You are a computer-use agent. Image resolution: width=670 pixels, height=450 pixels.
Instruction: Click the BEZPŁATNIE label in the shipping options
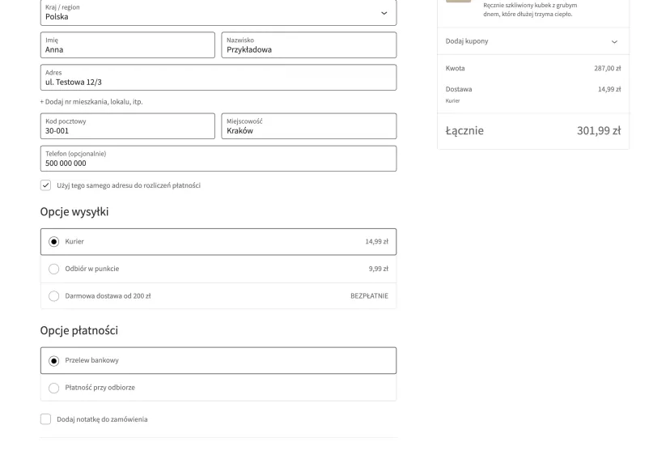[369, 295]
